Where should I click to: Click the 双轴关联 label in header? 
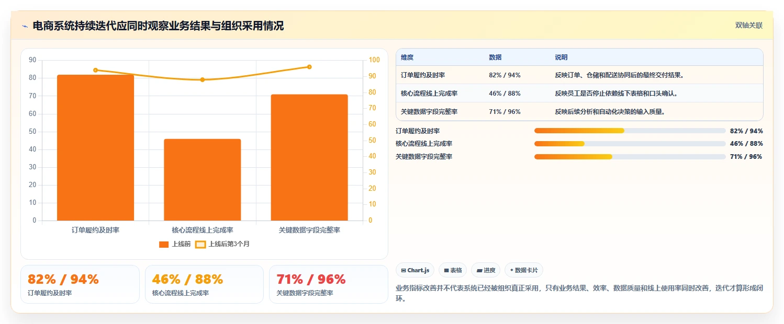[x=749, y=26]
